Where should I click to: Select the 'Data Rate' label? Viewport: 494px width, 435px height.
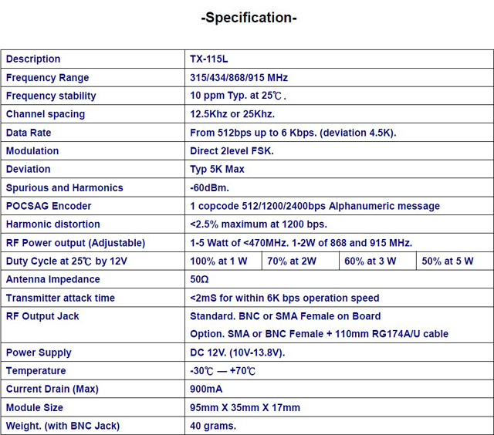coord(29,133)
